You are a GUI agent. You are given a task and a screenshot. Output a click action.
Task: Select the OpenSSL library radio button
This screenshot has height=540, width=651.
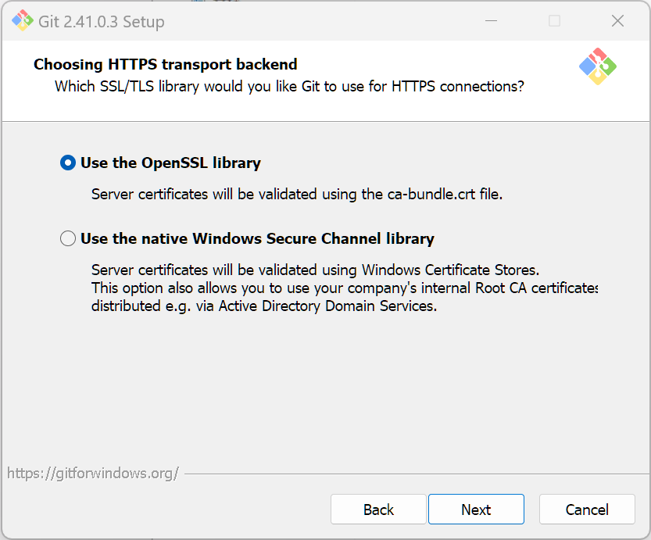[68, 163]
